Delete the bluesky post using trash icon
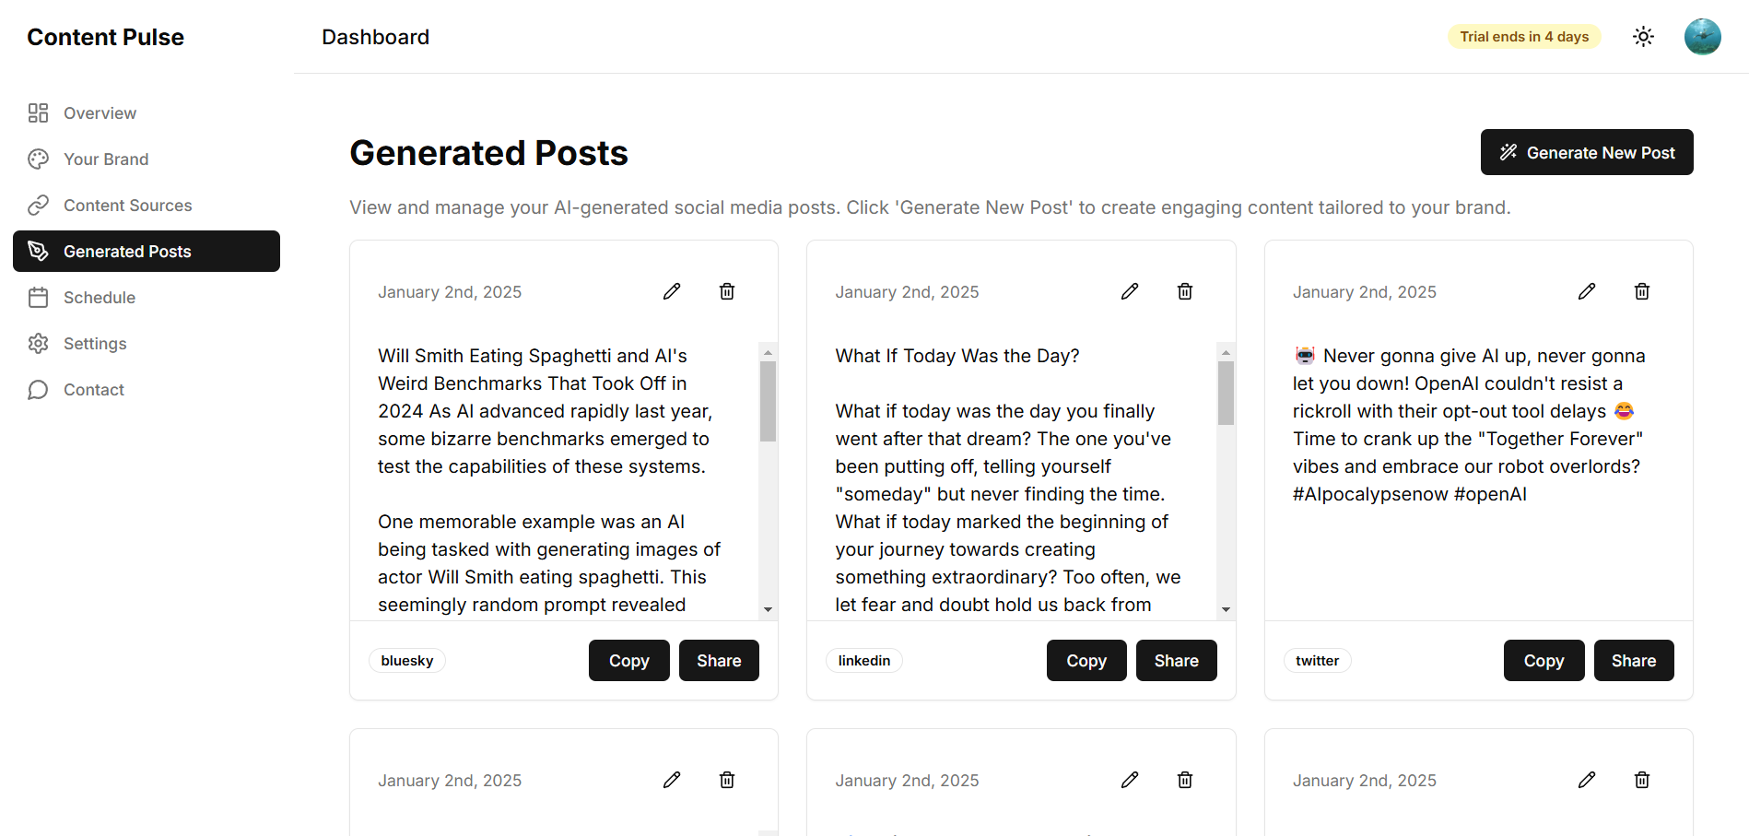The image size is (1749, 836). pos(726,291)
